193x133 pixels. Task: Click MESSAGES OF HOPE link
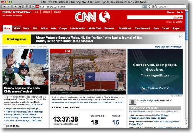click(x=84, y=102)
